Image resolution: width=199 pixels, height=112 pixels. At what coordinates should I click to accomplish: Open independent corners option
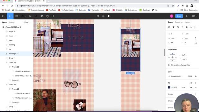click(196, 43)
